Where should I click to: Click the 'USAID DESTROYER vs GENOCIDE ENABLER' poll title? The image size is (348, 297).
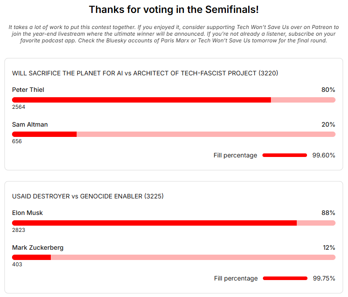click(x=88, y=196)
